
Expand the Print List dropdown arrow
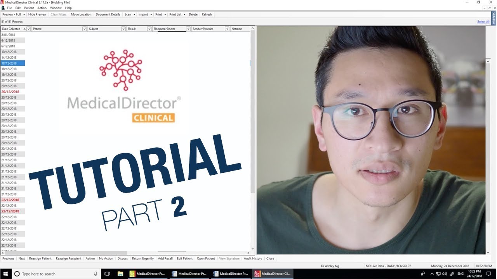click(184, 14)
